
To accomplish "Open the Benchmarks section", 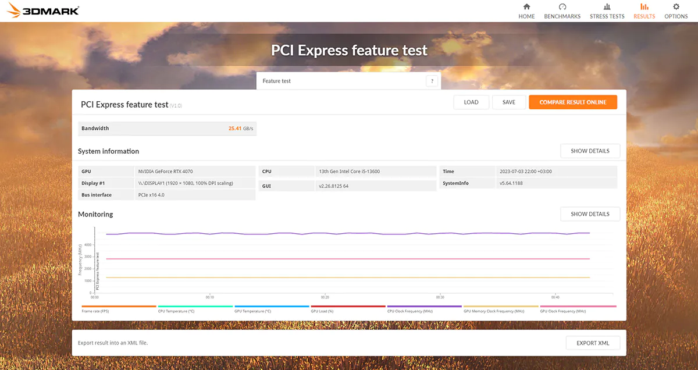I will pyautogui.click(x=562, y=11).
